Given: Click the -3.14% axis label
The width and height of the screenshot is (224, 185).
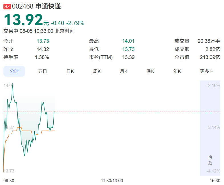Looking at the screenshot, I should point(213,127).
